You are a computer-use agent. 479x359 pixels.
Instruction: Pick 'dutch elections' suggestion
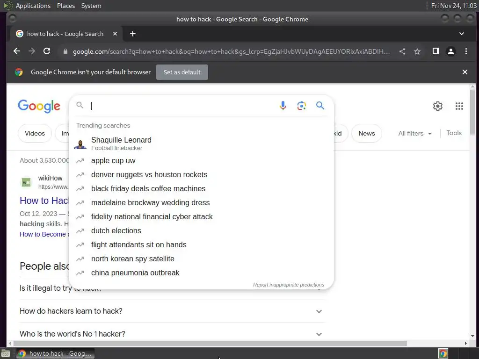pyautogui.click(x=201, y=231)
